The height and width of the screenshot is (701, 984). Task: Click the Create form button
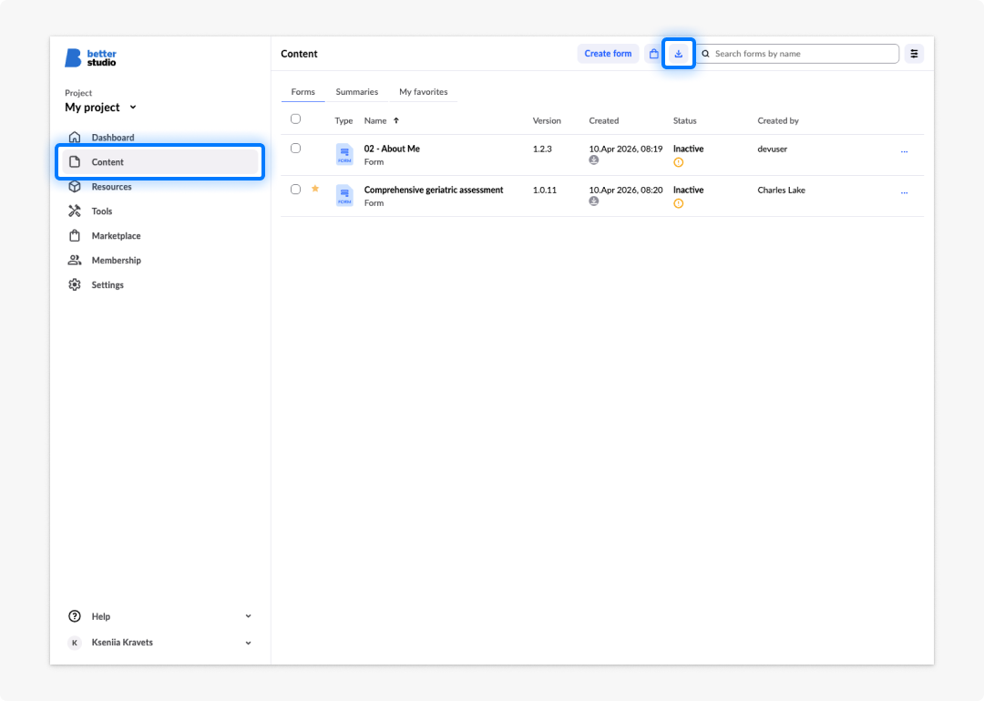tap(608, 54)
